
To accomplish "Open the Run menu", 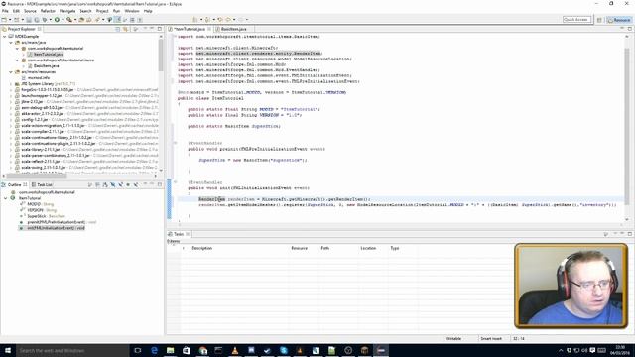I will coord(117,11).
